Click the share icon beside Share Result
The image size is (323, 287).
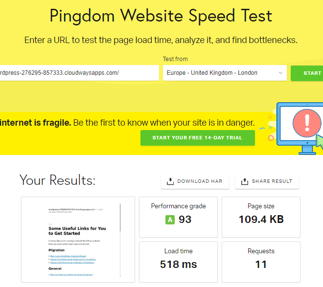[245, 181]
